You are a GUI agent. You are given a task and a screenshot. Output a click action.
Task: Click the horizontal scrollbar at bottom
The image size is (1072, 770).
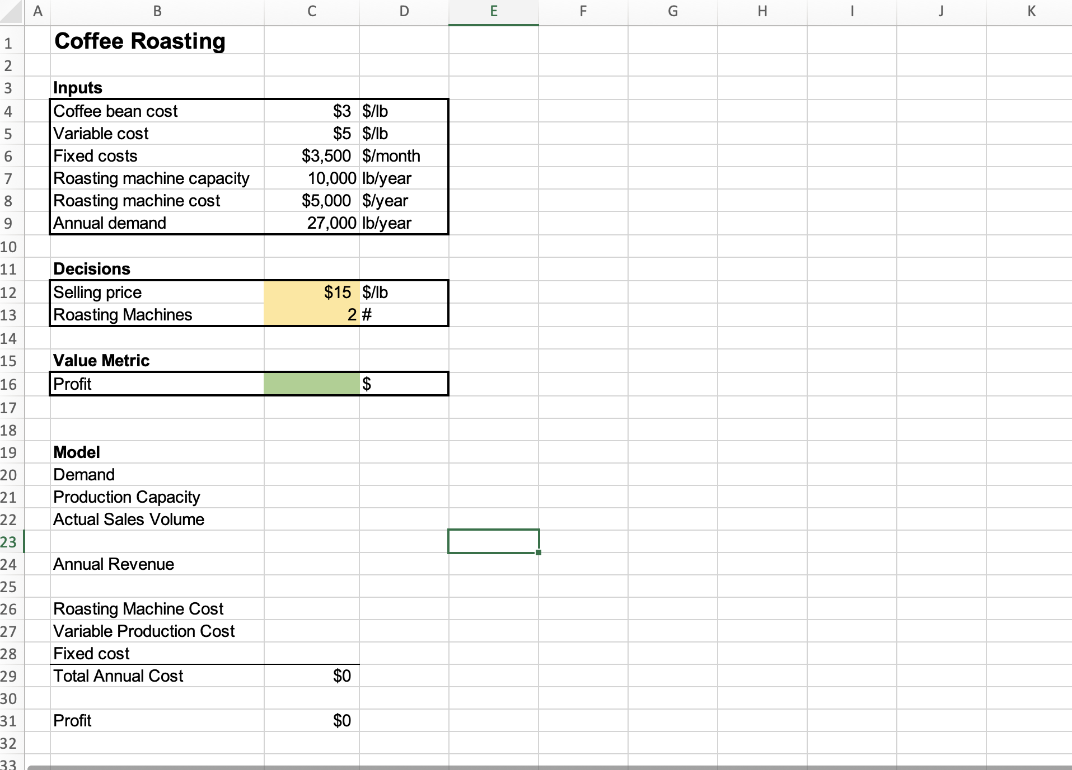[549, 767]
